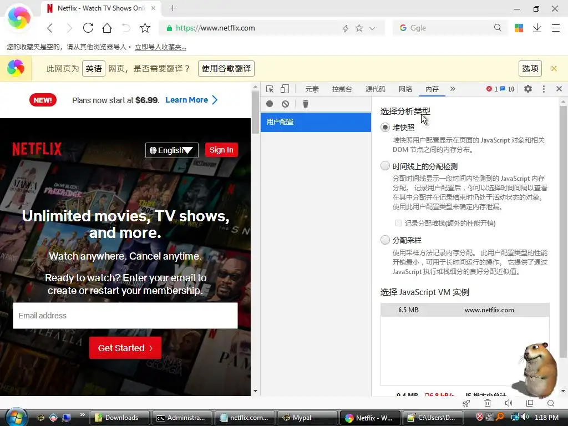Select the 堆快照 radio button
568x426 pixels.
point(385,128)
